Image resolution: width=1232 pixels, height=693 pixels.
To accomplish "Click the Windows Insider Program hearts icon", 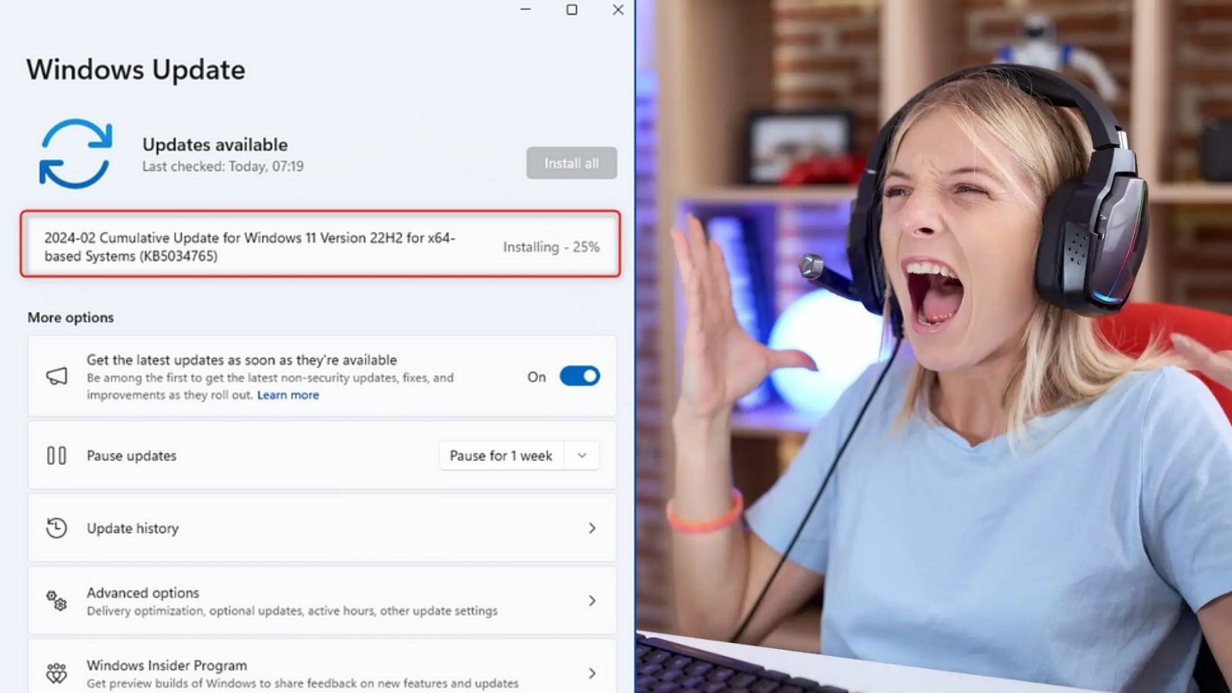I will 56,673.
